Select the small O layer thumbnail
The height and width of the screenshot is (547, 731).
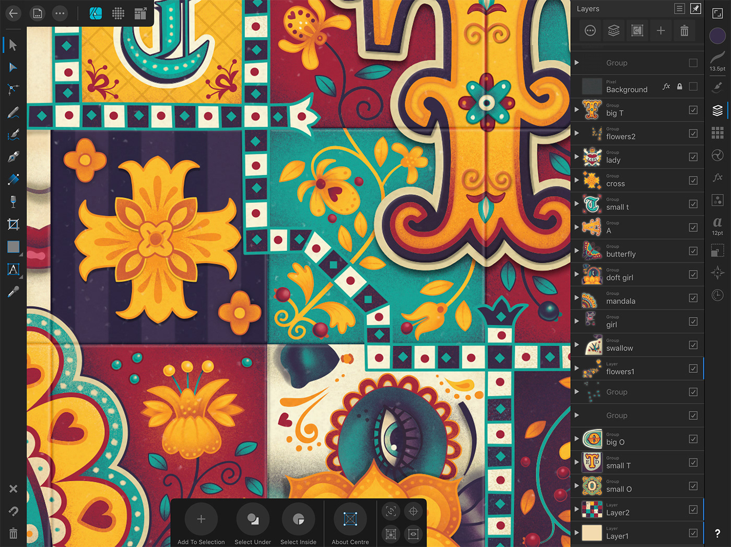(592, 485)
